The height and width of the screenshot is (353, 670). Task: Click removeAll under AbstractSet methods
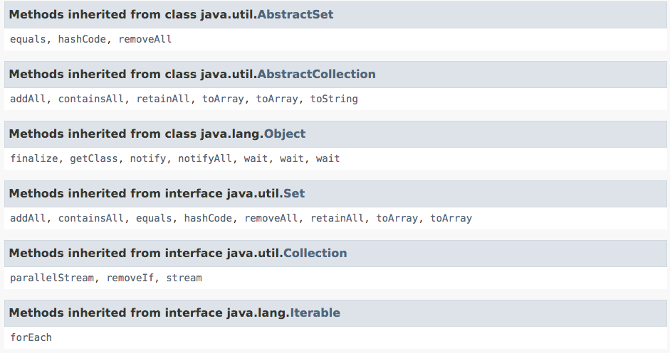[x=145, y=39]
